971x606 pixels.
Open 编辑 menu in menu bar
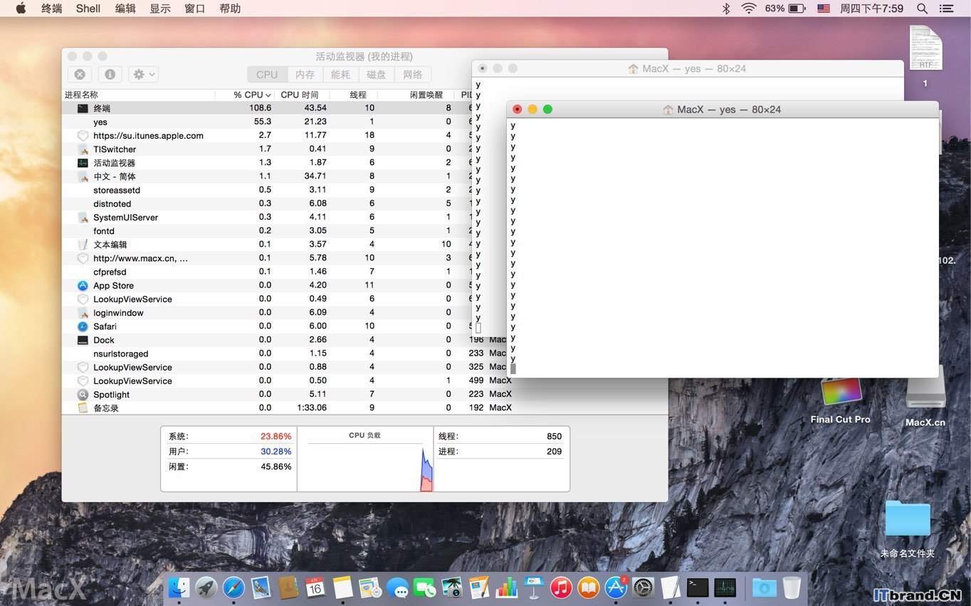pos(125,9)
